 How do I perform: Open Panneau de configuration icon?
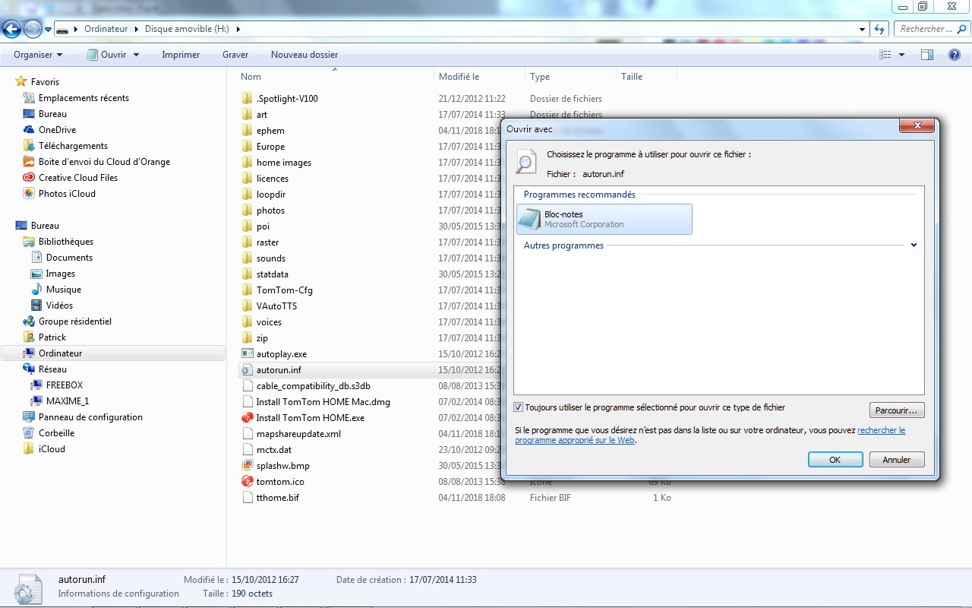[x=29, y=417]
